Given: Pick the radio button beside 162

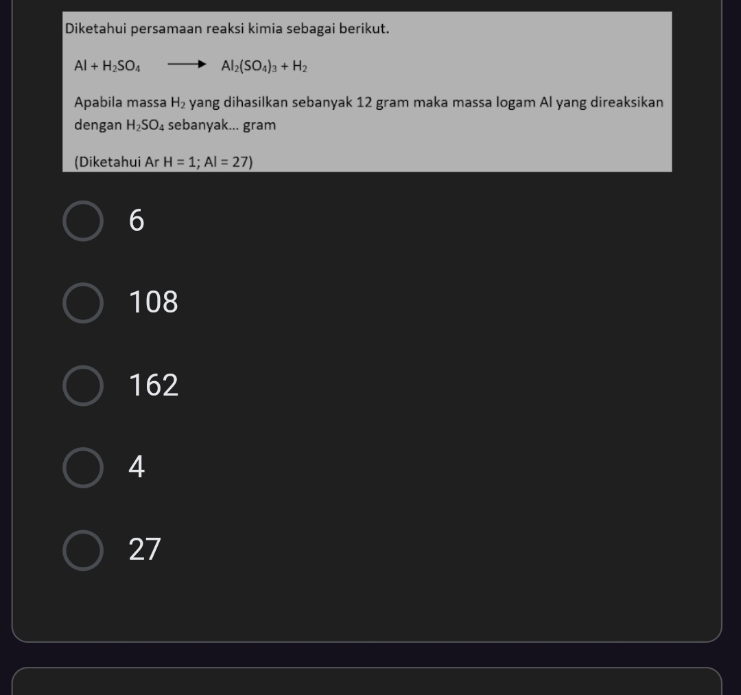Looking at the screenshot, I should [83, 385].
